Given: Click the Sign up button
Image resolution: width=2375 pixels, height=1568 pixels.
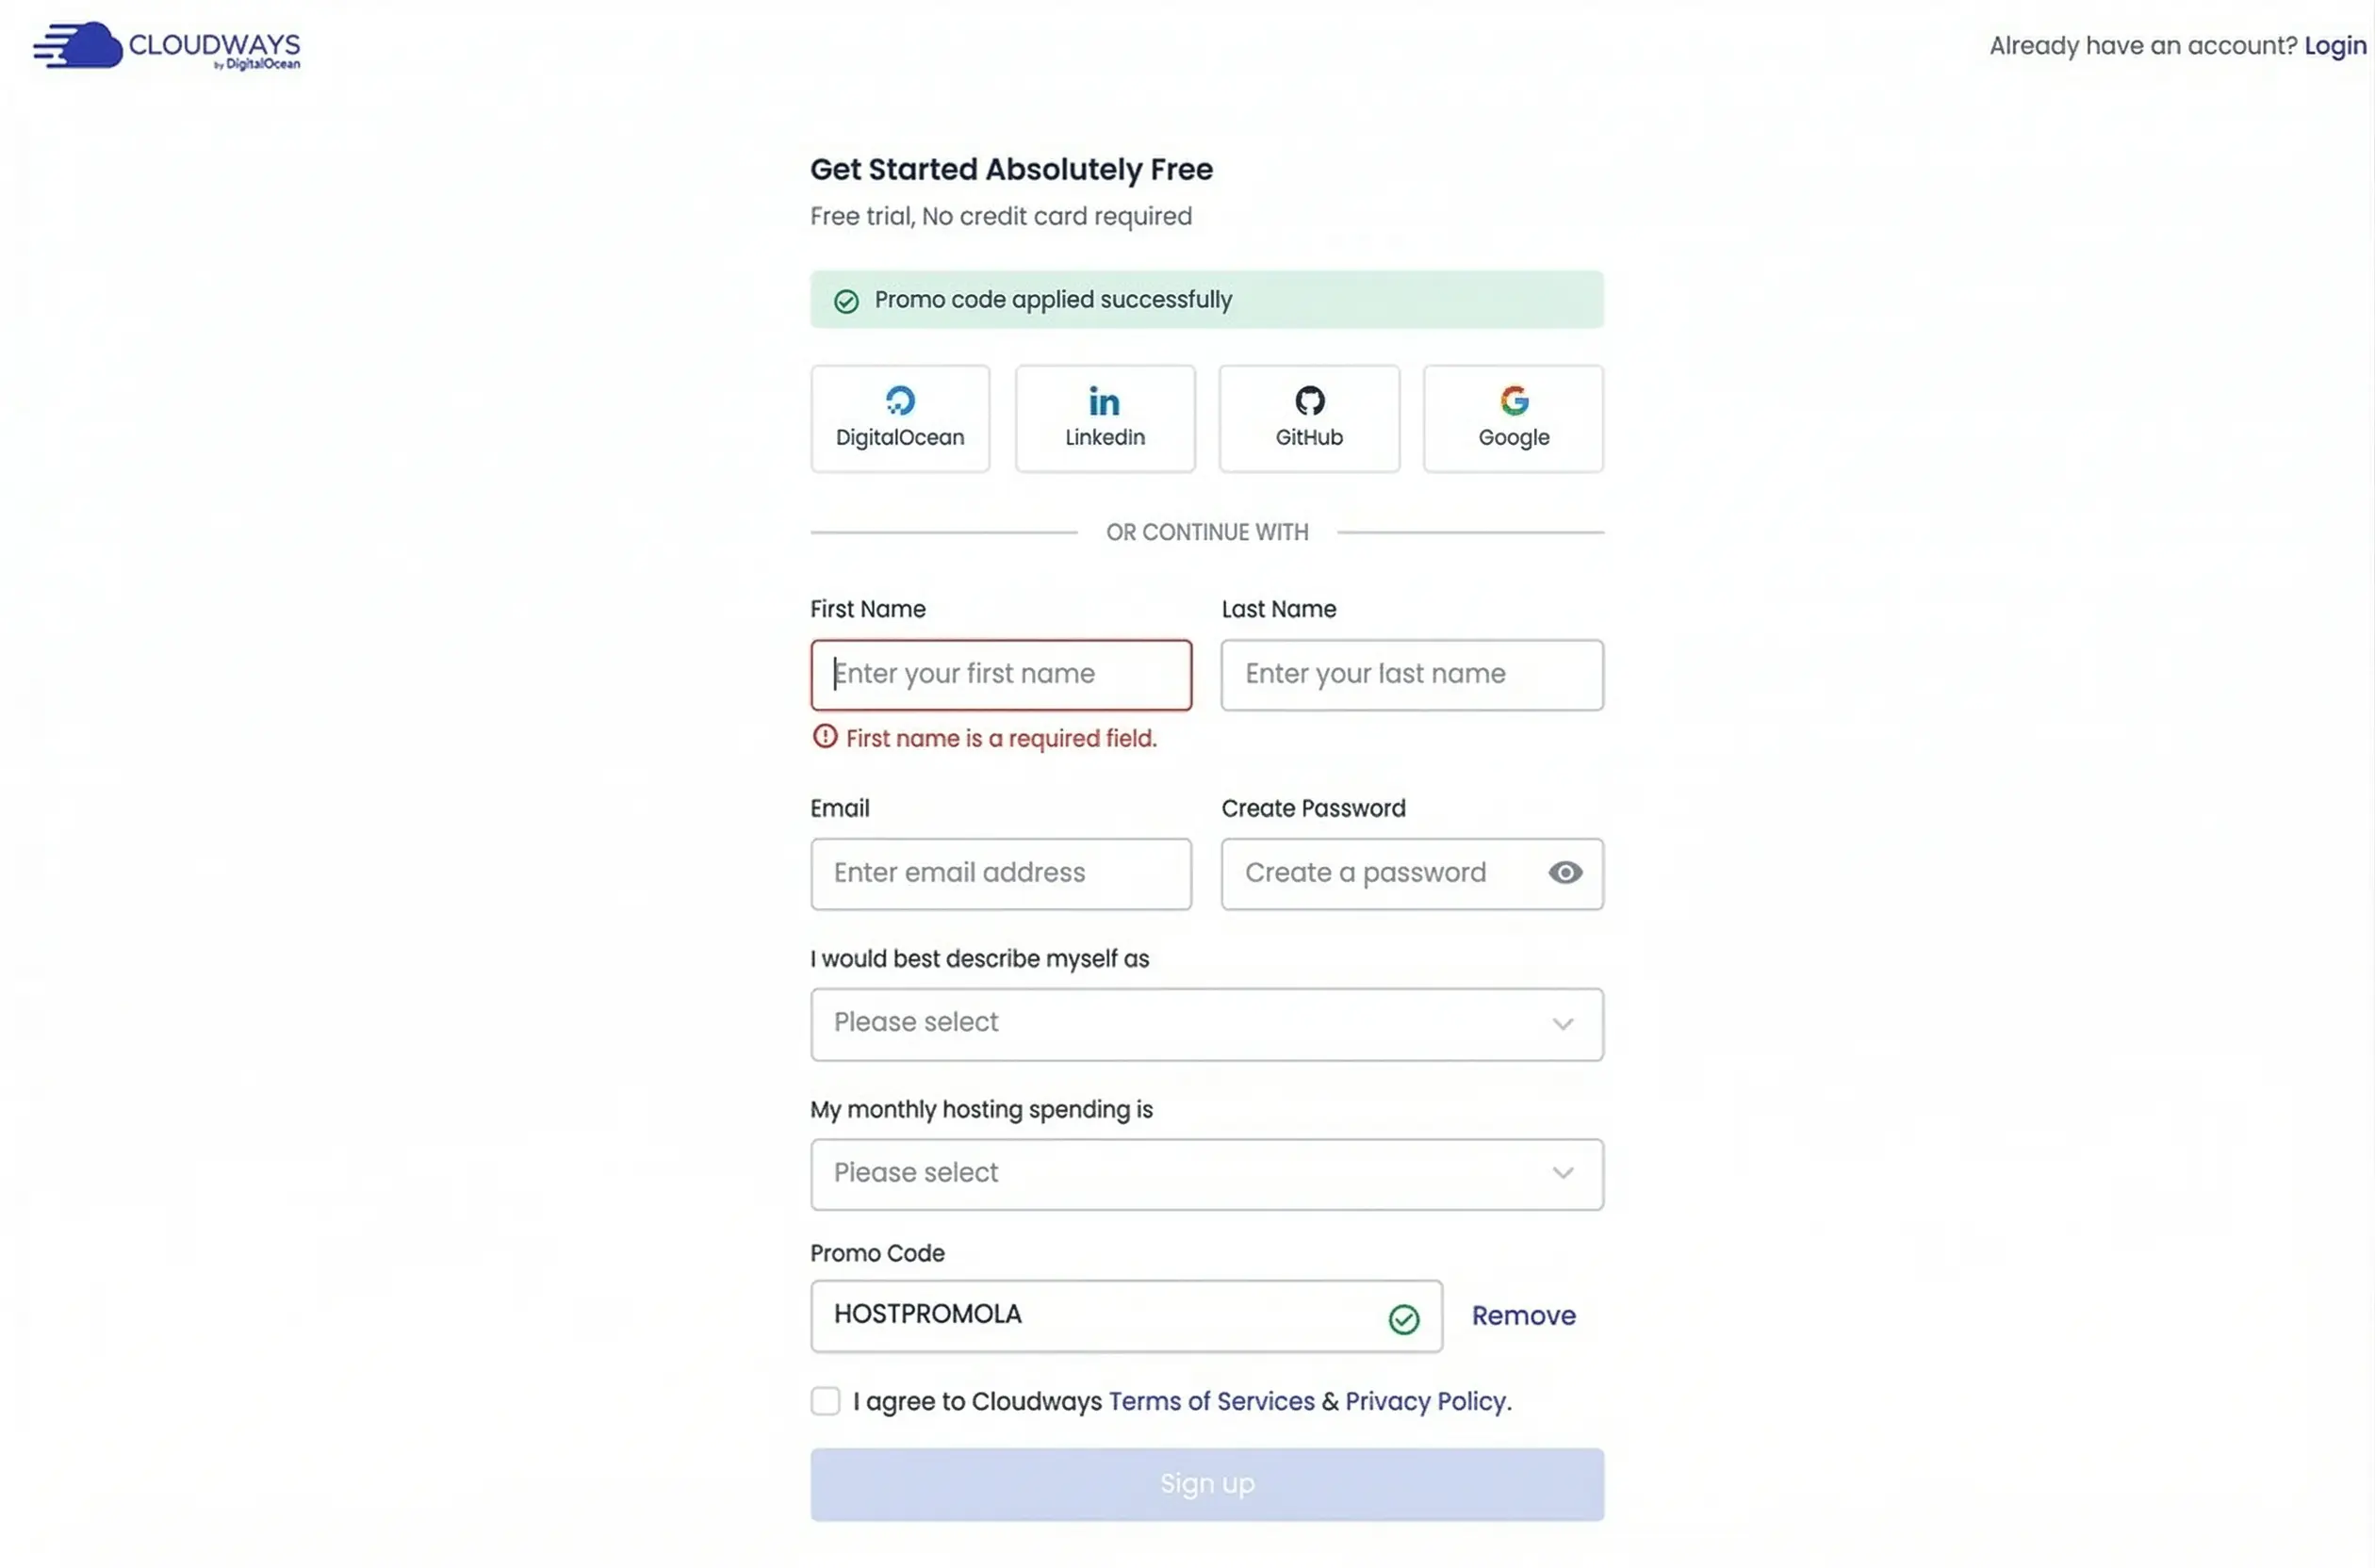Looking at the screenshot, I should click(1205, 1484).
